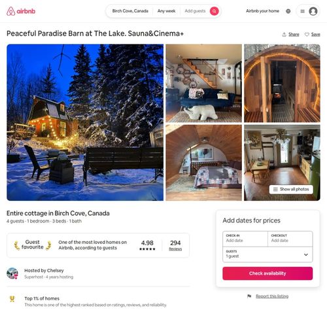
Task: Click the Share icon beside the title
Action: (284, 35)
